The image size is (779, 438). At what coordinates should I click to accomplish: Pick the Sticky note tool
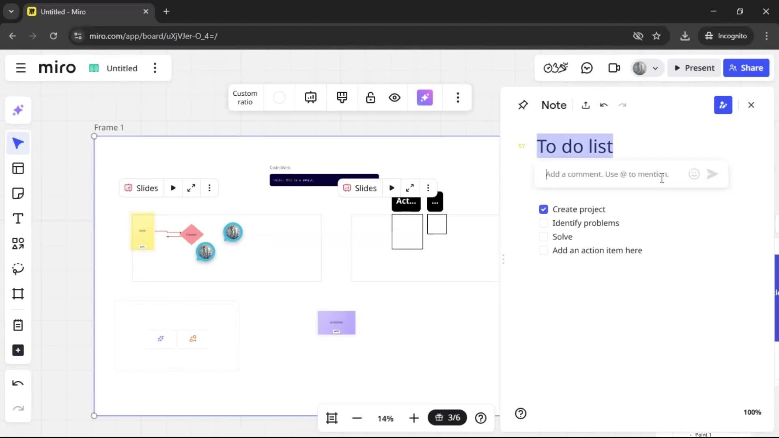(18, 193)
